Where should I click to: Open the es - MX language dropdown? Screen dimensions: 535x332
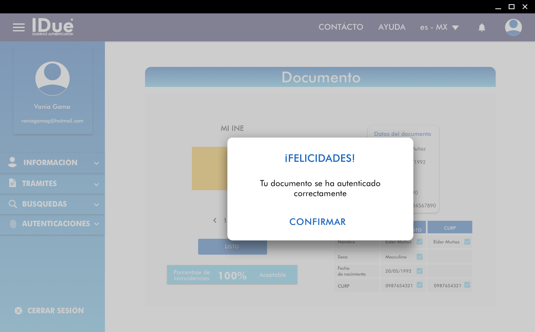pos(439,28)
